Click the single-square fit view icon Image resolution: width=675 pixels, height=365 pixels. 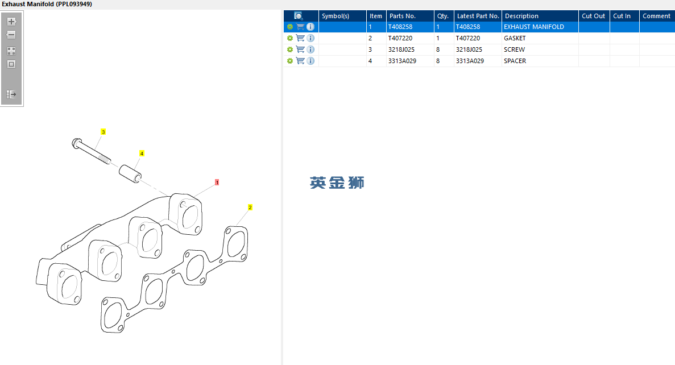[11, 64]
